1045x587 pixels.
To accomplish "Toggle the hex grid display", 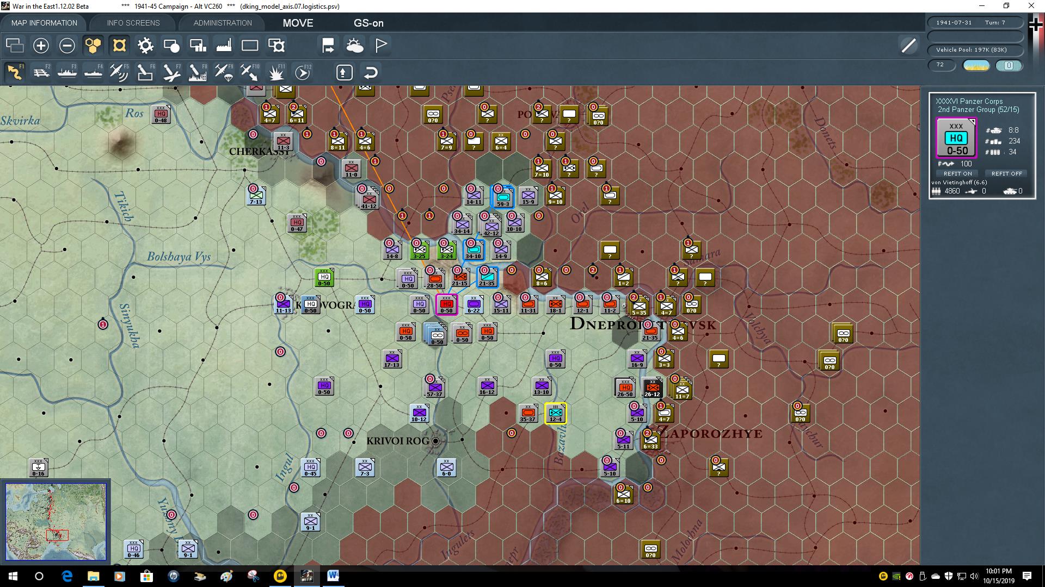I will coord(93,45).
